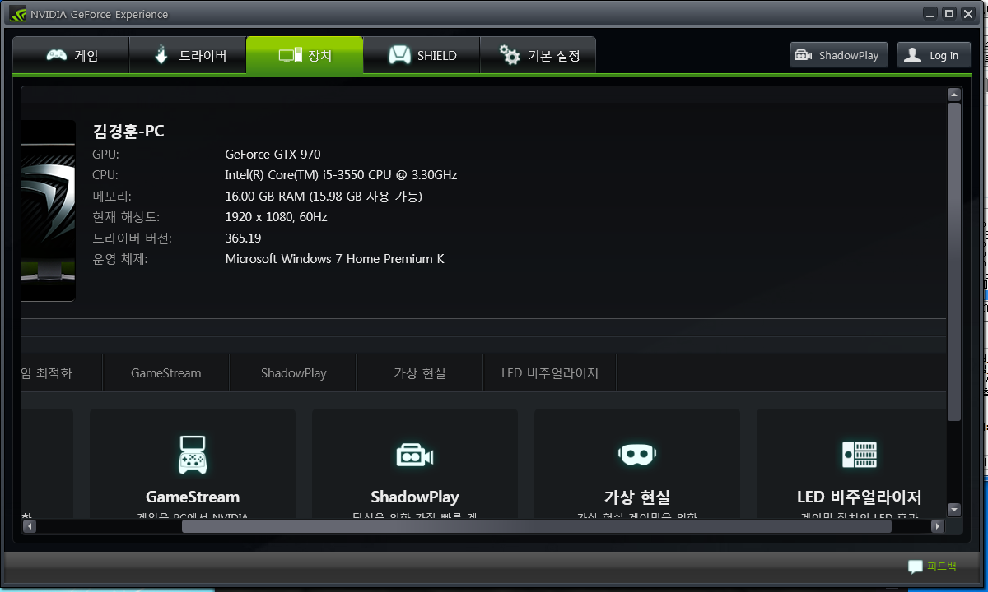
Task: Select the GameStream sub-tab
Action: click(165, 372)
